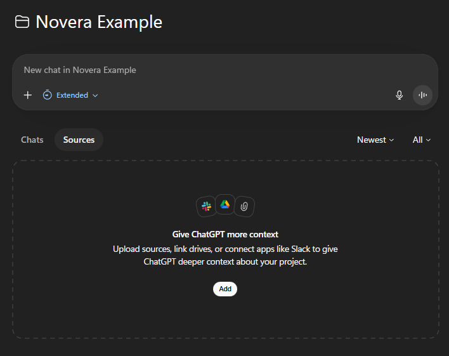Click the Novera Example project title
The height and width of the screenshot is (356, 449).
pos(99,22)
